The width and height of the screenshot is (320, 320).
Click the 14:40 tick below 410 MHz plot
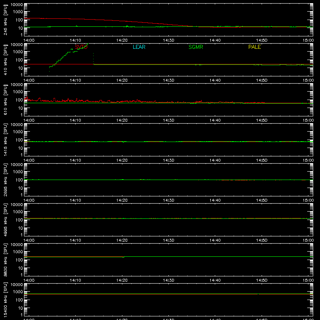215,80
